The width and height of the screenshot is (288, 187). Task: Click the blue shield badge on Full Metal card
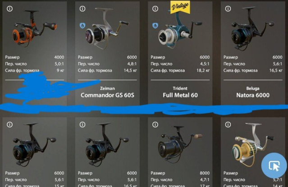(155, 26)
